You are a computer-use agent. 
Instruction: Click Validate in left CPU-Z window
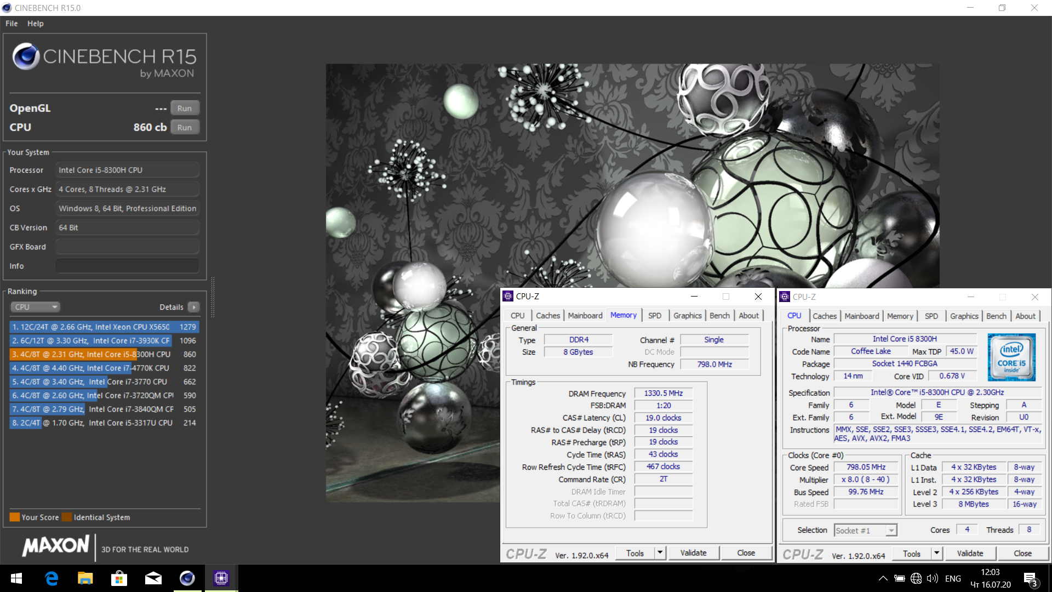693,553
